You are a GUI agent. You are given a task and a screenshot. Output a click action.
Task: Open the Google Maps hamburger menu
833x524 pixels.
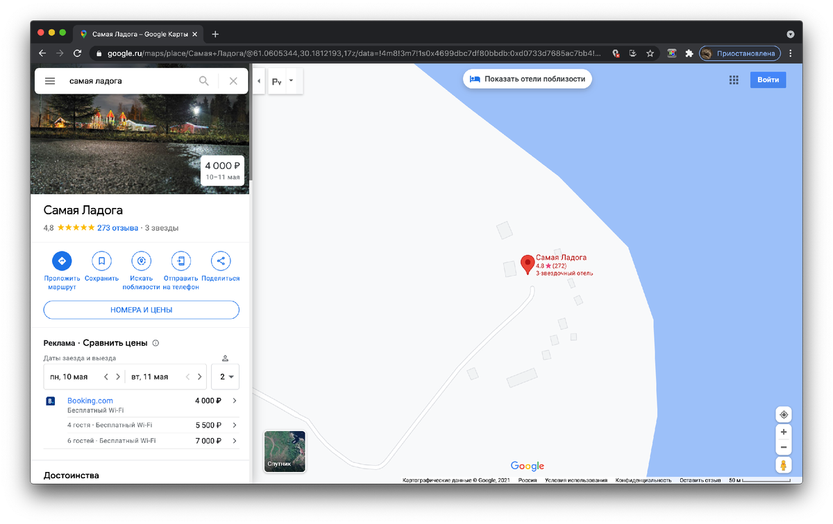click(x=50, y=81)
